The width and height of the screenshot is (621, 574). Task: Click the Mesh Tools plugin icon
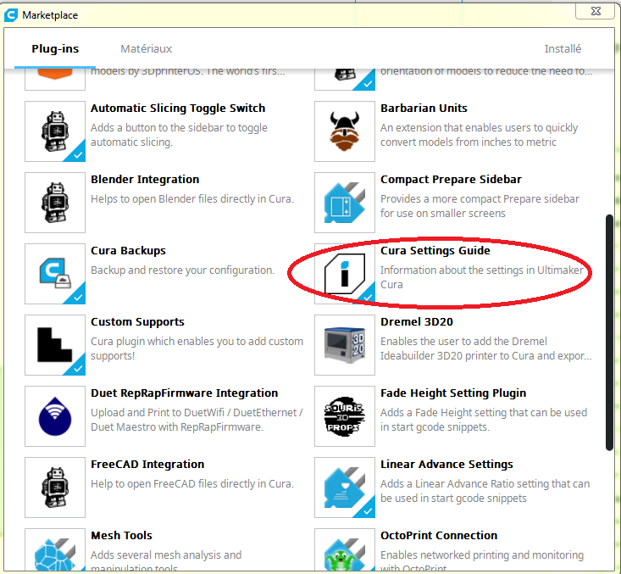(55, 549)
